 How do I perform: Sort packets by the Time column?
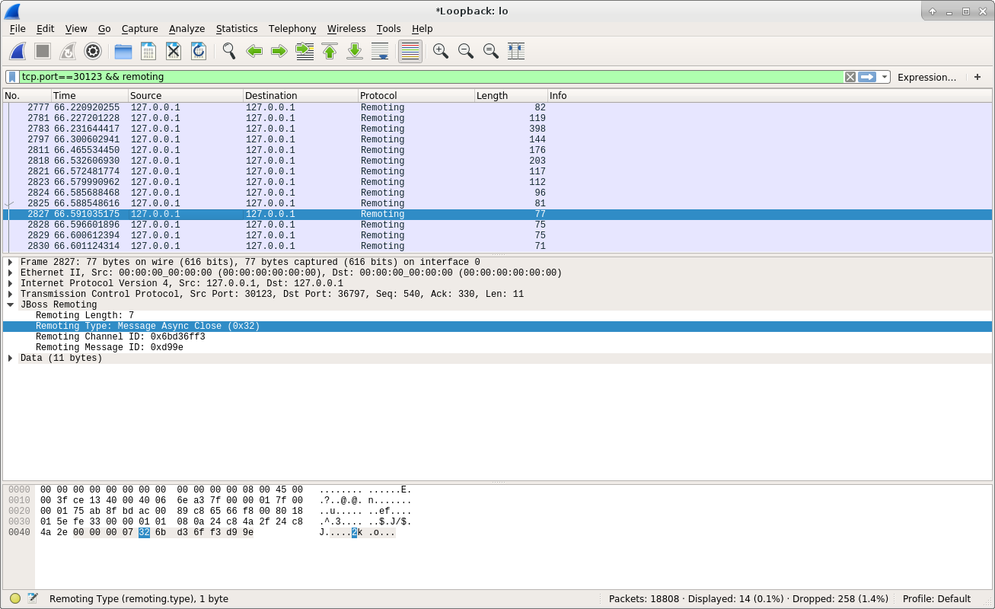coord(89,96)
